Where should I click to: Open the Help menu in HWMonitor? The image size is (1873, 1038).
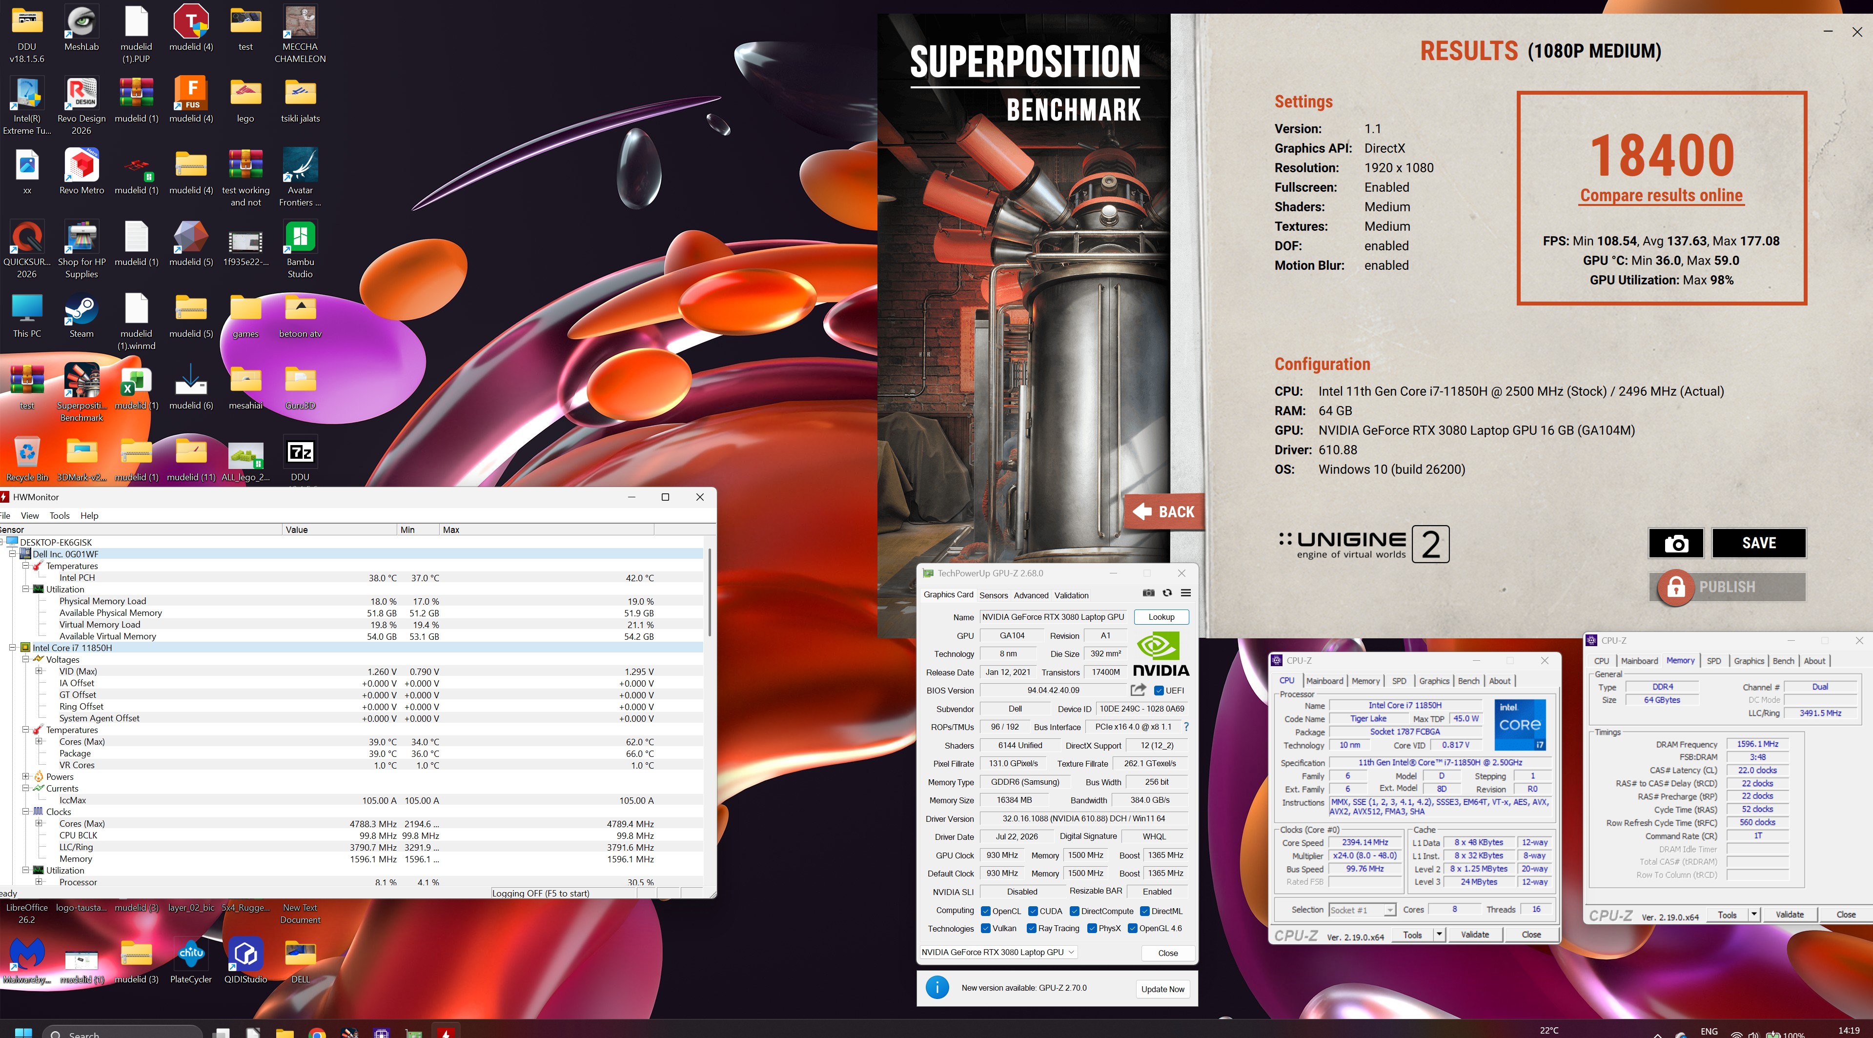coord(89,515)
